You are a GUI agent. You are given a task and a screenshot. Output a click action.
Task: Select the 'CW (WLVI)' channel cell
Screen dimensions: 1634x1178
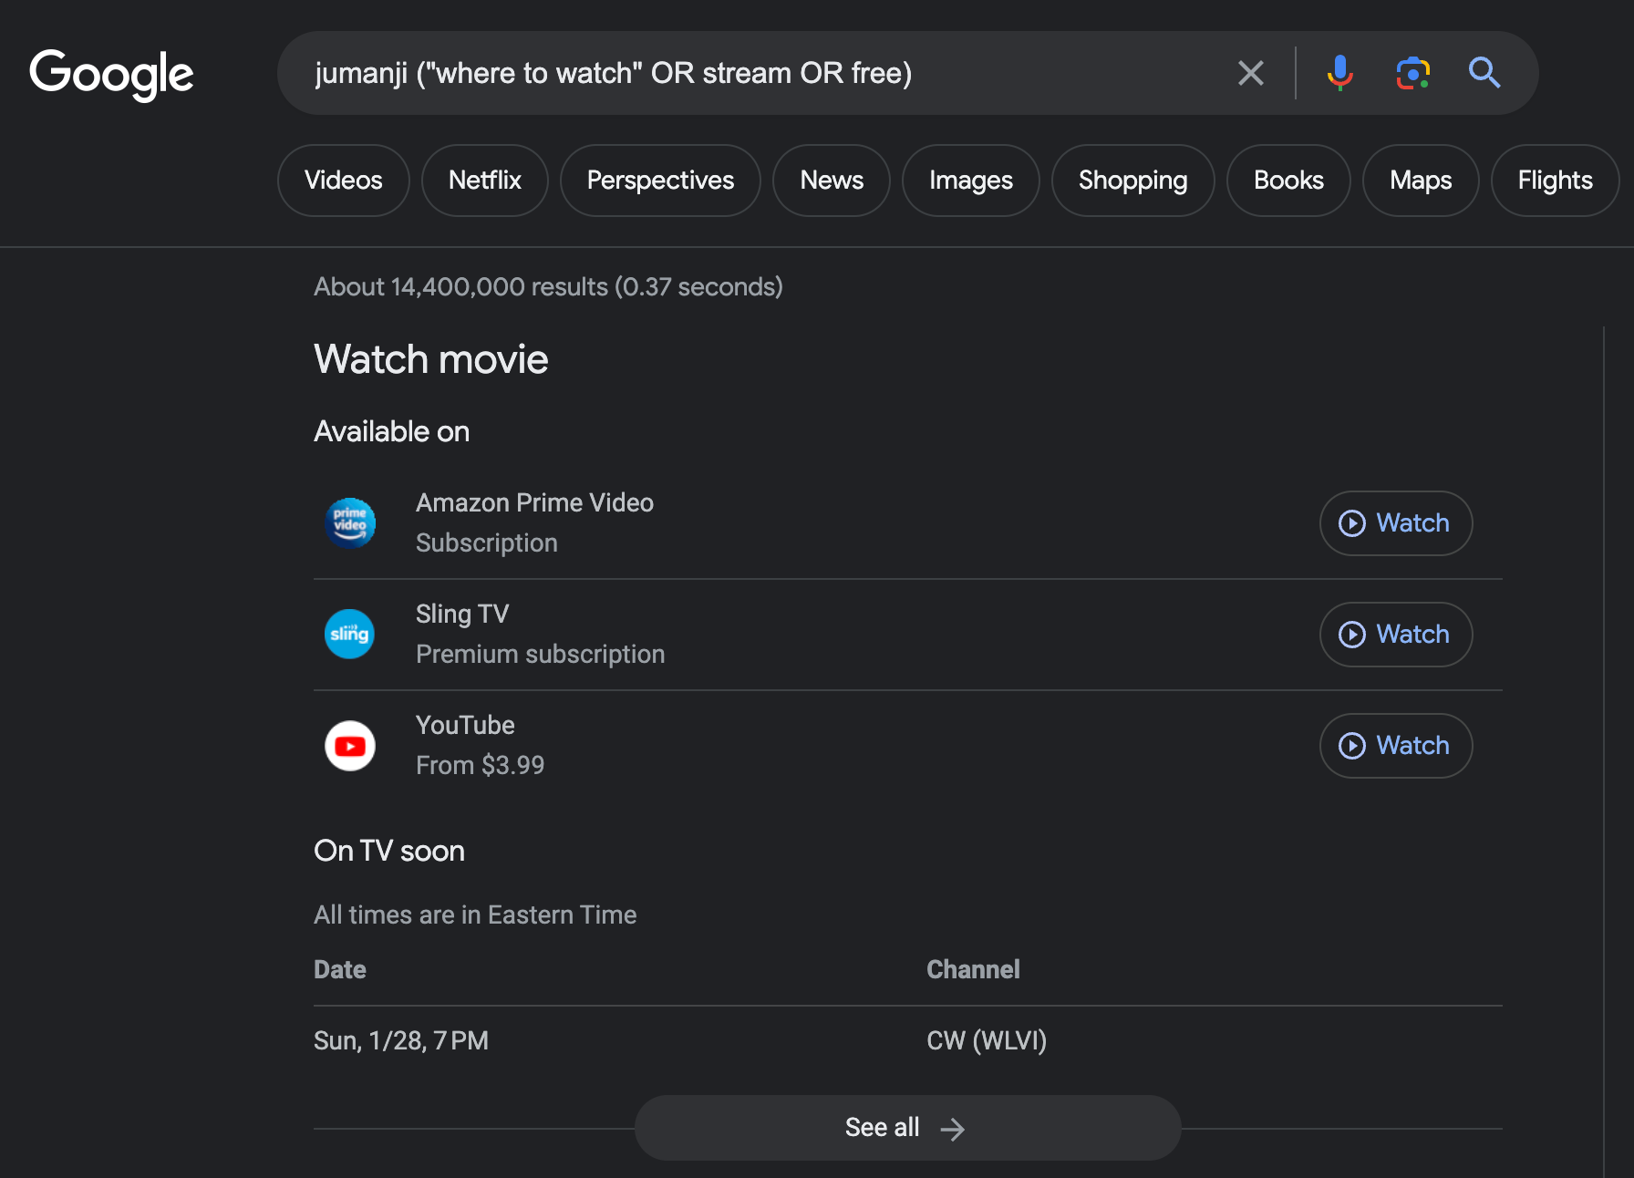click(x=987, y=1040)
